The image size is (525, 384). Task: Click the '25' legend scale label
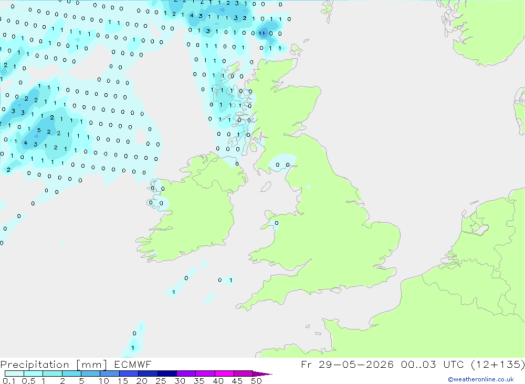click(161, 381)
